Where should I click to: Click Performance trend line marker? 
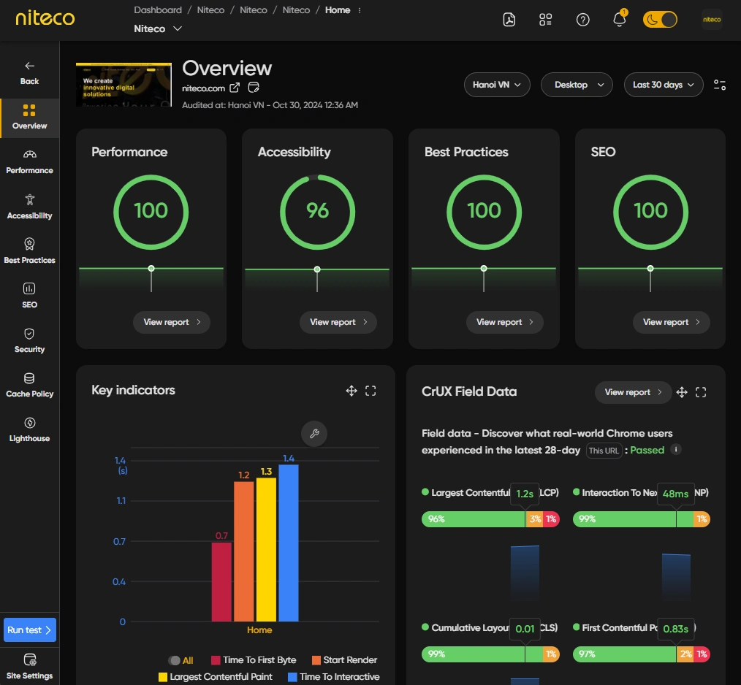pos(151,268)
